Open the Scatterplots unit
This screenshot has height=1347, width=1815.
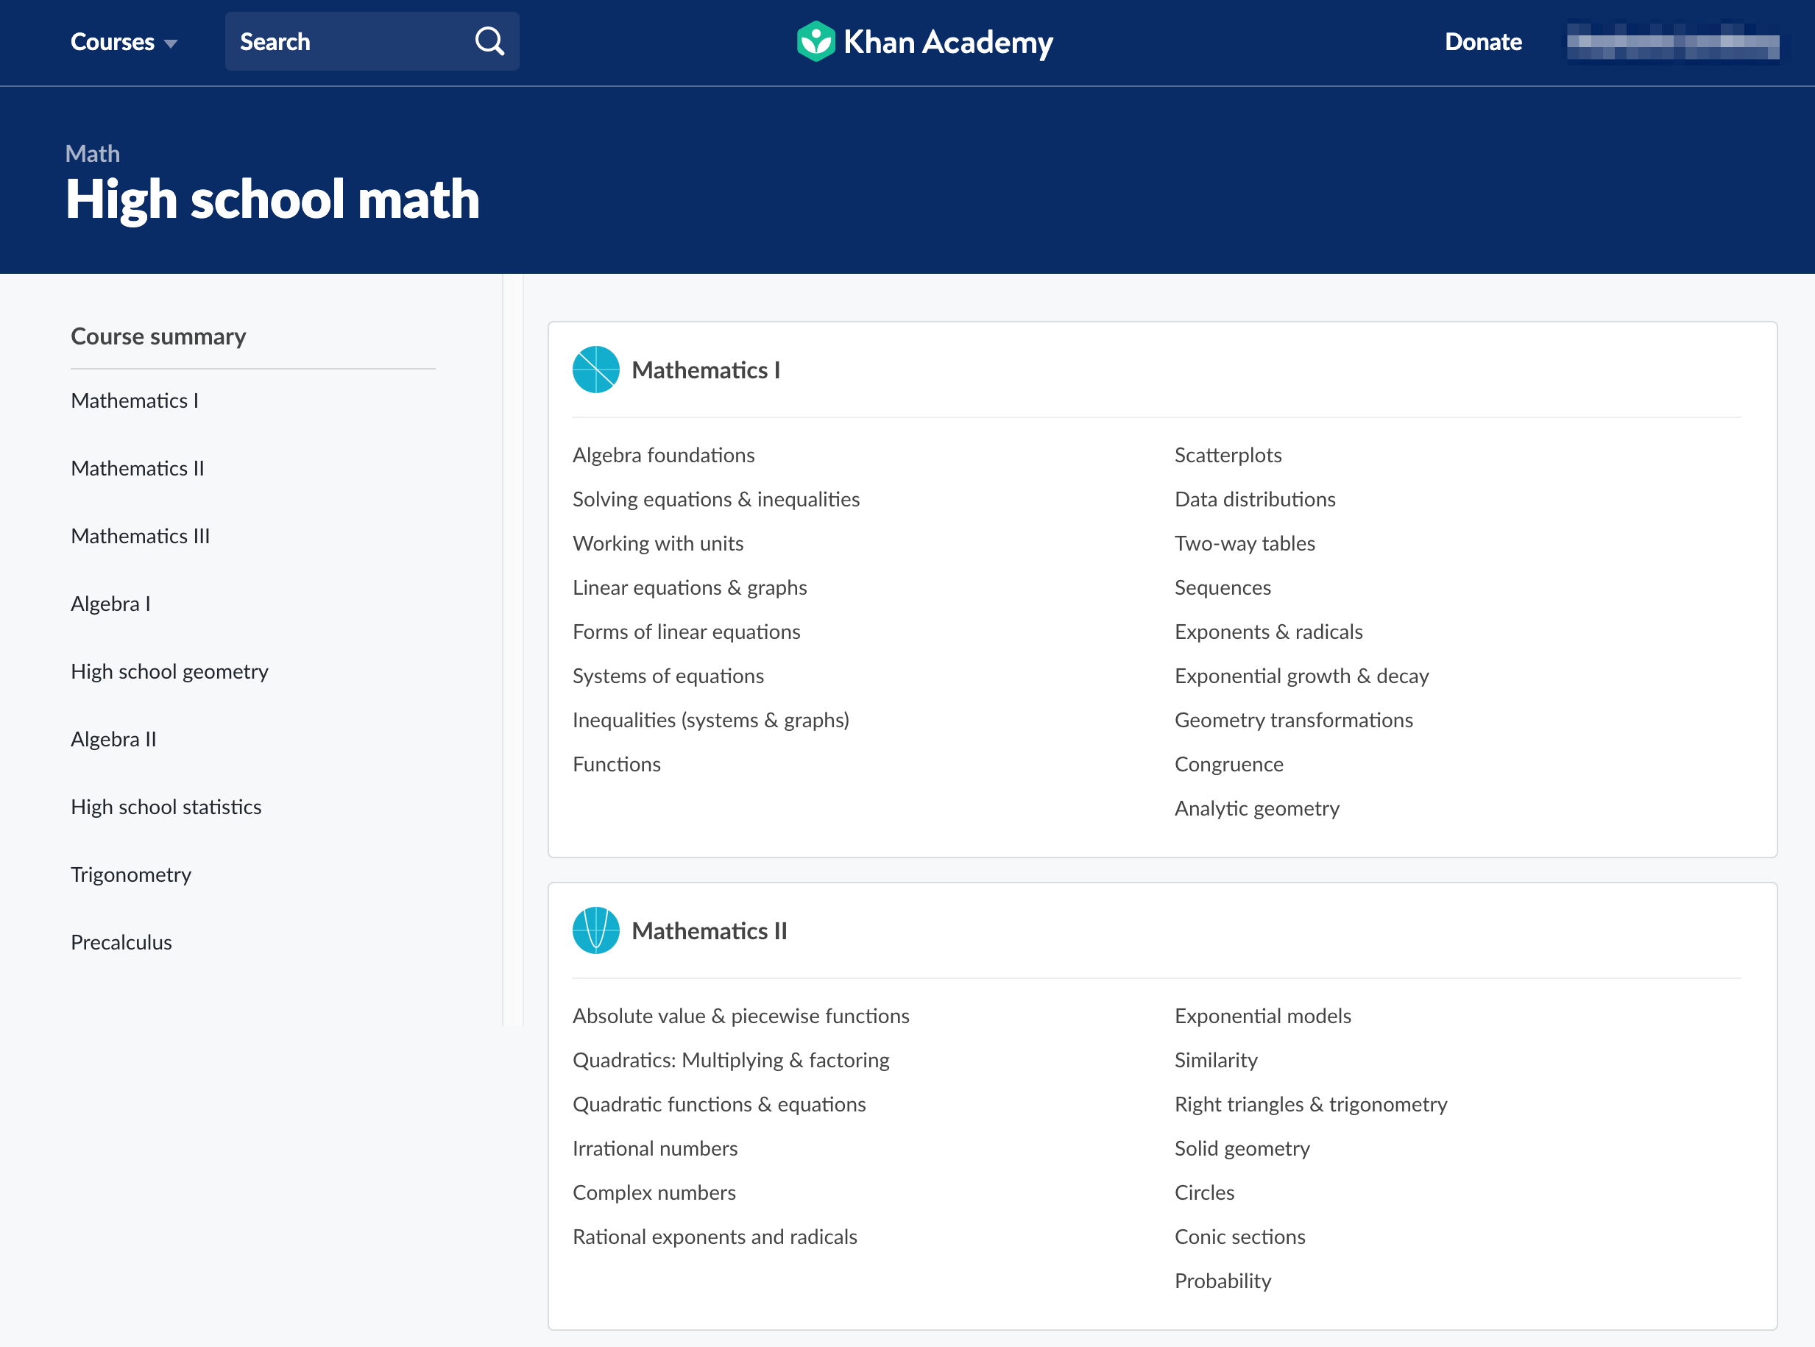1228,455
